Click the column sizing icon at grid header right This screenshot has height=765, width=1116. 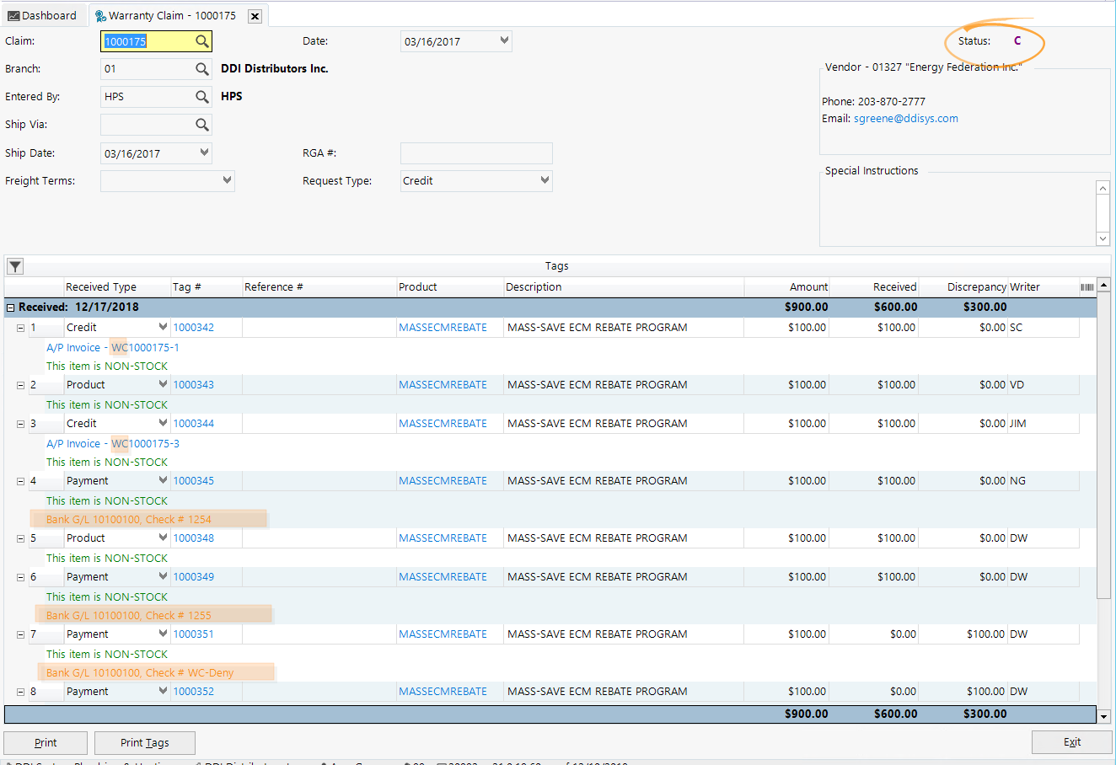(1086, 286)
